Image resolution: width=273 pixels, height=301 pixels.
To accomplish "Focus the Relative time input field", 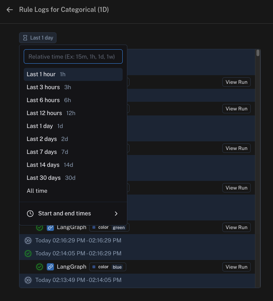I will point(73,57).
